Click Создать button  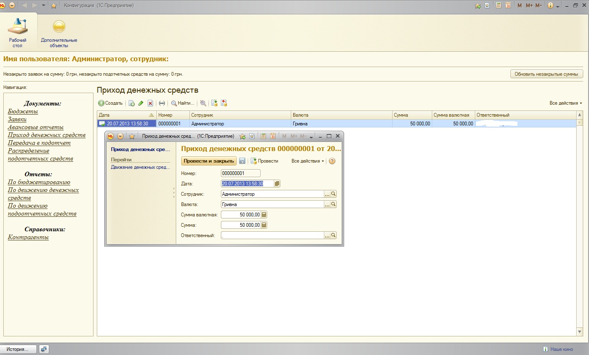[x=110, y=103]
